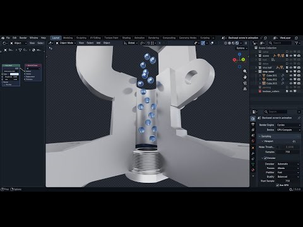
Task: Select Cube.003 in the outliner
Action: point(271,83)
